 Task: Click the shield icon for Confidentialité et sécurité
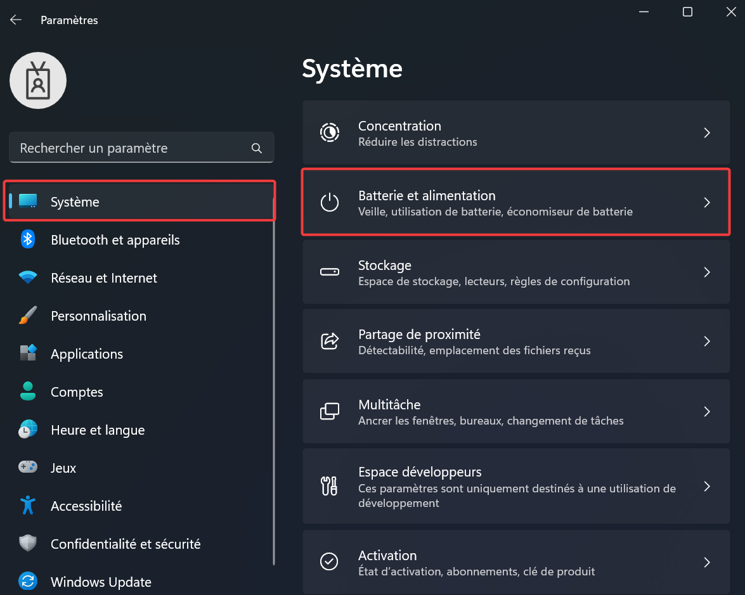point(28,543)
